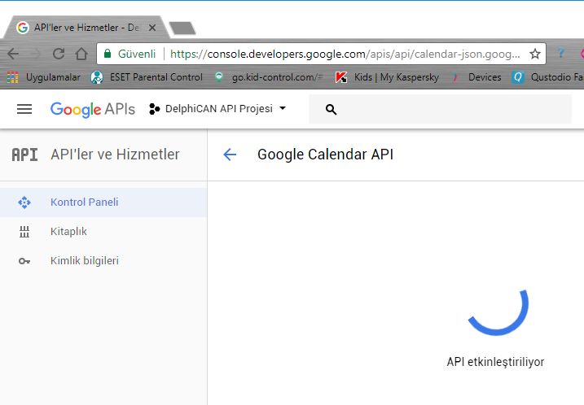Click the Google Calendar API heading

point(325,155)
